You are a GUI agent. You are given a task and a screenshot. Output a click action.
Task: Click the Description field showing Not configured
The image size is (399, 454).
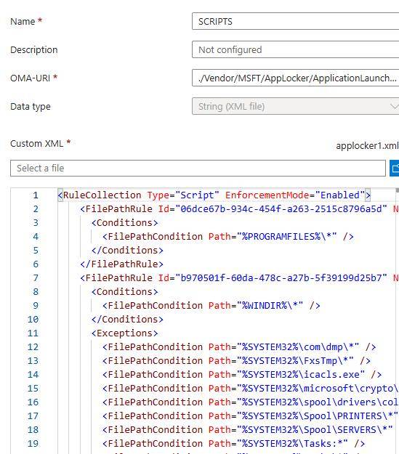pos(295,49)
